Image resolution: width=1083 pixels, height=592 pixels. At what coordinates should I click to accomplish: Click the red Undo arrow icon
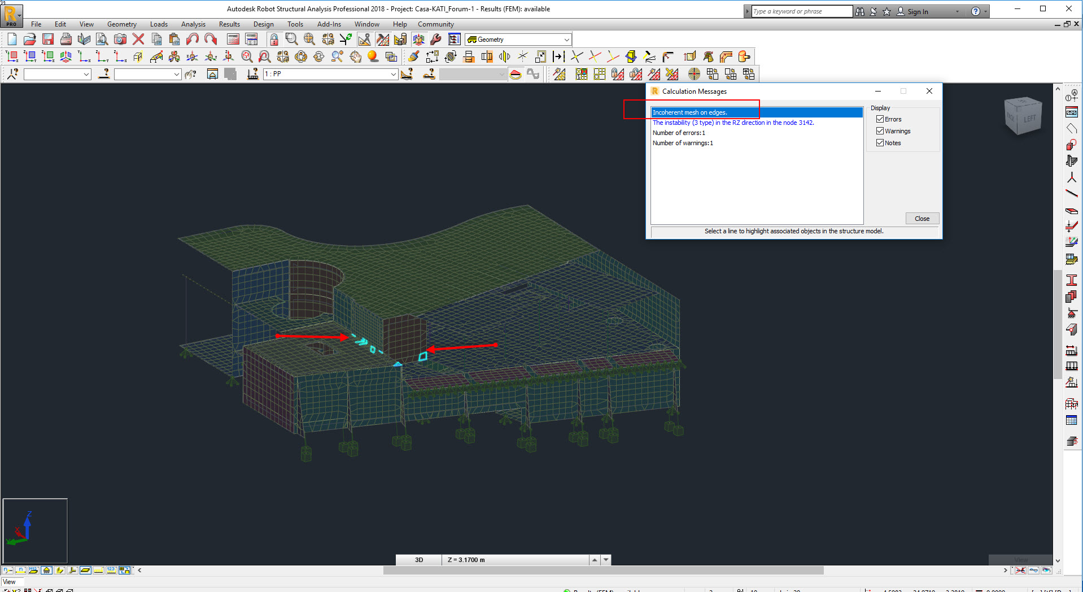coord(193,39)
